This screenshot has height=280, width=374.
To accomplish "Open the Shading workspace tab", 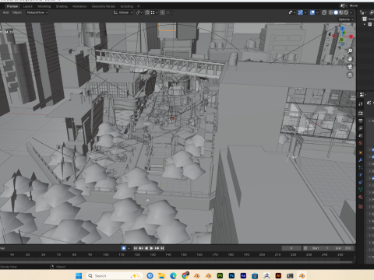I will pos(62,6).
